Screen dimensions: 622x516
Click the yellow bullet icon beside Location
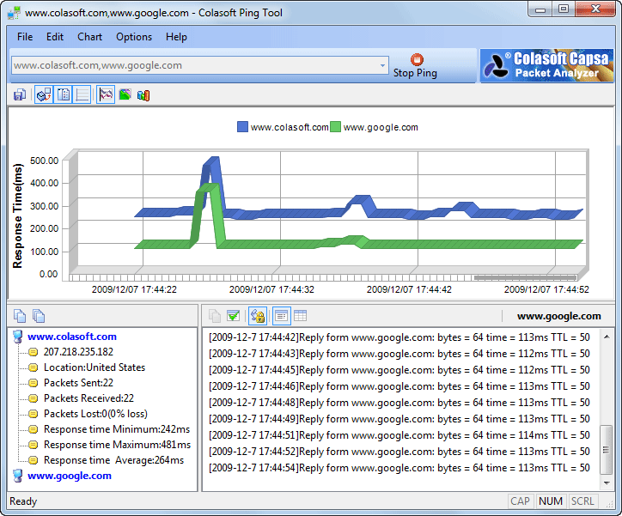tap(34, 367)
